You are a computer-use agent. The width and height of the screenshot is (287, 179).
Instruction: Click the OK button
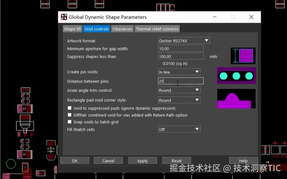click(75, 160)
